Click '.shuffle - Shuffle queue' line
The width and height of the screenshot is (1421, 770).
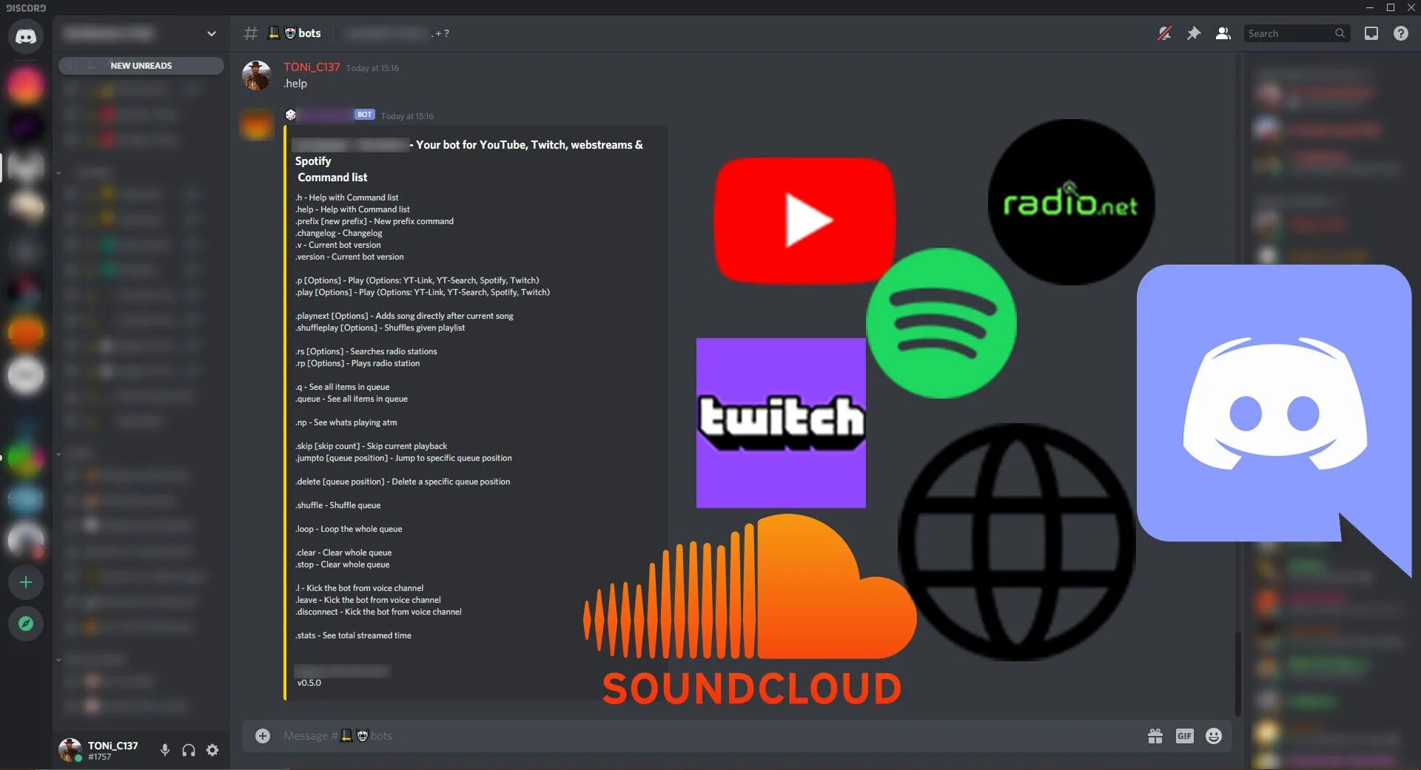click(x=337, y=505)
